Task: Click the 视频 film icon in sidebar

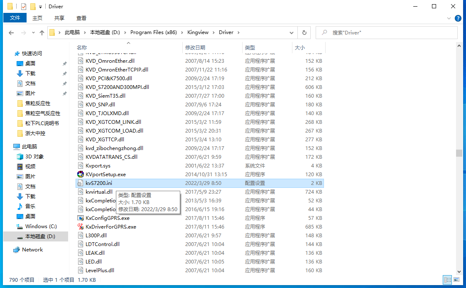Action: tap(20, 167)
